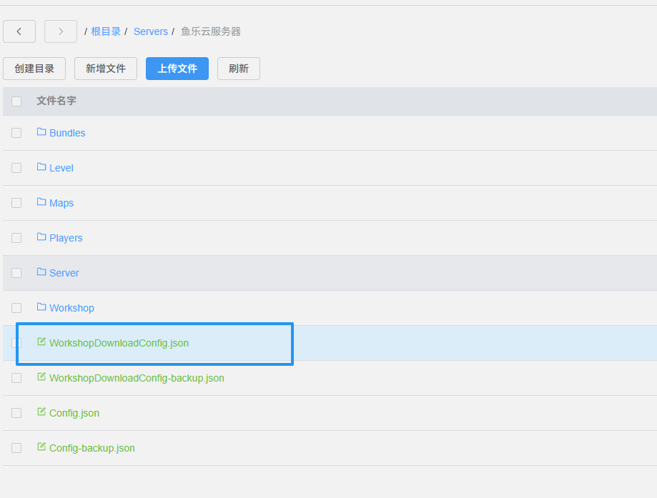Open WorkshopDownloadConfig.json file
Image resolution: width=657 pixels, height=498 pixels.
coord(119,343)
